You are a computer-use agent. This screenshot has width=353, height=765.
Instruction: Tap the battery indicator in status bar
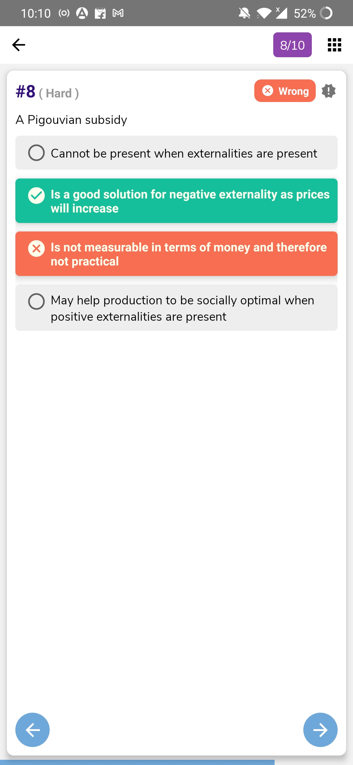pos(326,13)
